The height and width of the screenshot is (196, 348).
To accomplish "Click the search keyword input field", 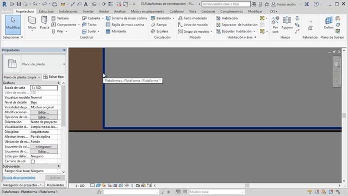I will [x=226, y=4].
